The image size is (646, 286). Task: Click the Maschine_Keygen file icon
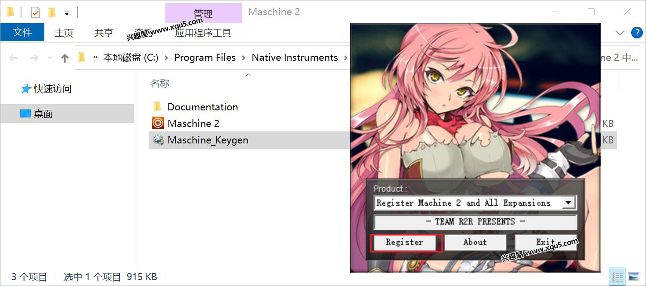pos(158,140)
